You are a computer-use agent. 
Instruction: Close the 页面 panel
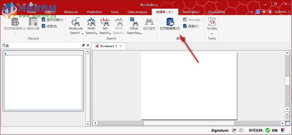(x=88, y=45)
